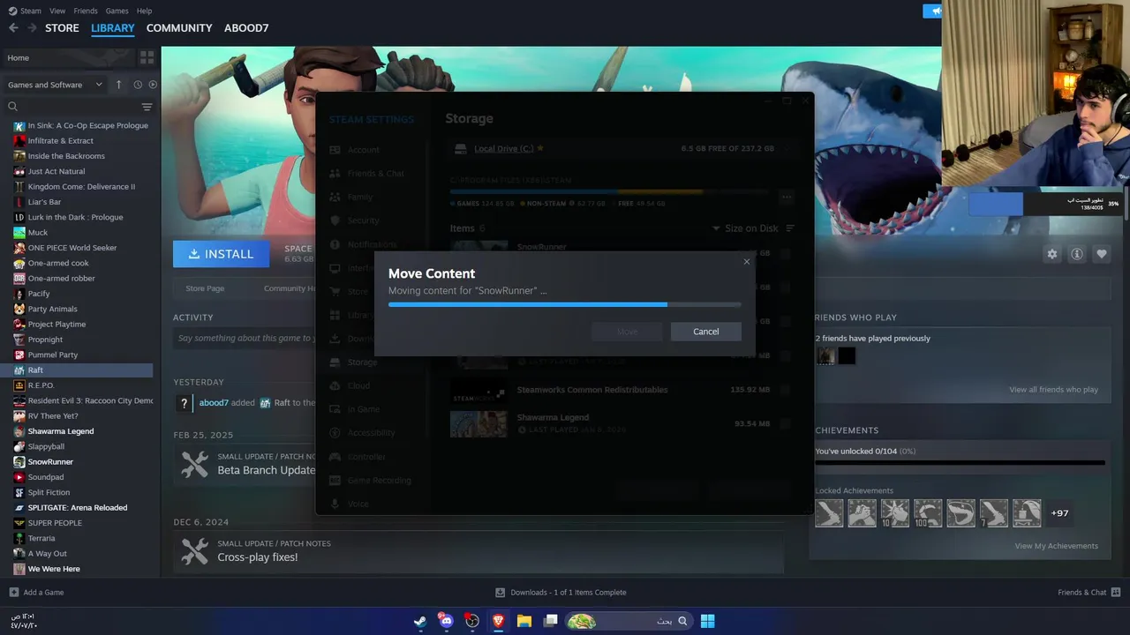Viewport: 1130px width, 635px height.
Task: Click the SnowRunner icon in library list
Action: [x=19, y=462]
